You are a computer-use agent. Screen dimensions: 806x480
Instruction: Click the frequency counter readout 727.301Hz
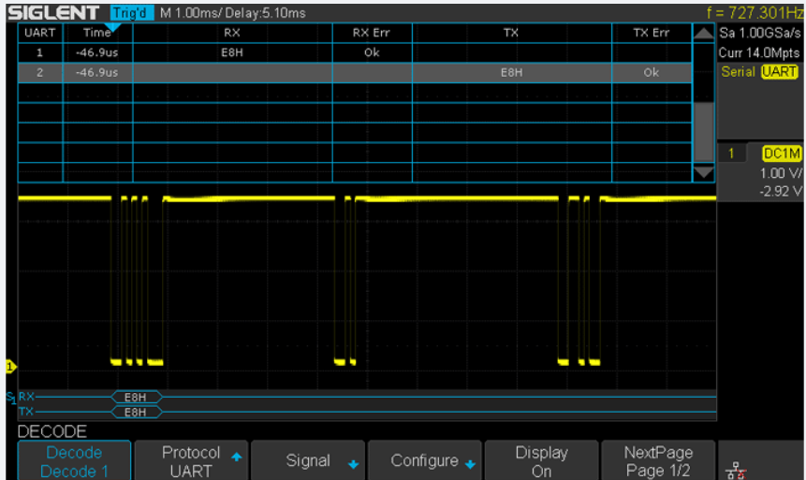coord(755,12)
